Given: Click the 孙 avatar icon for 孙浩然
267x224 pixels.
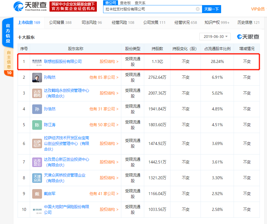Looking at the screenshot, I should tap(37, 109).
